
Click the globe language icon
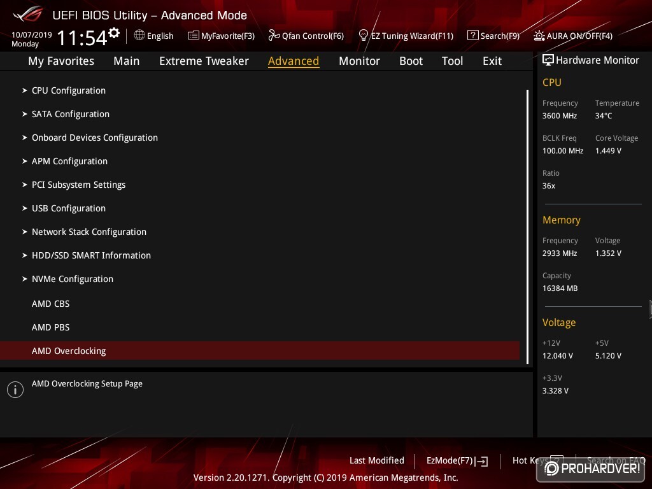(x=139, y=36)
